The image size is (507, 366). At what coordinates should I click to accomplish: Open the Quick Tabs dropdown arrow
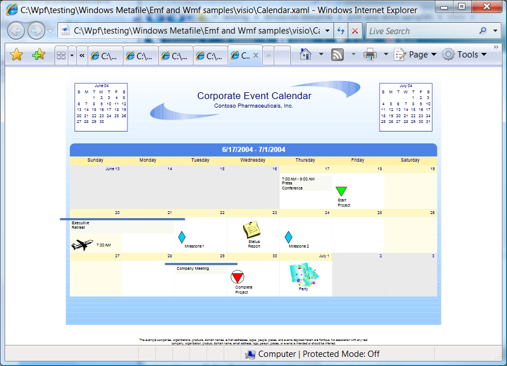pos(72,55)
